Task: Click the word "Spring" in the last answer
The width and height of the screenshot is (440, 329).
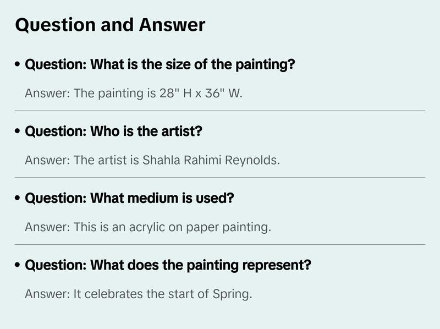Action: (231, 294)
